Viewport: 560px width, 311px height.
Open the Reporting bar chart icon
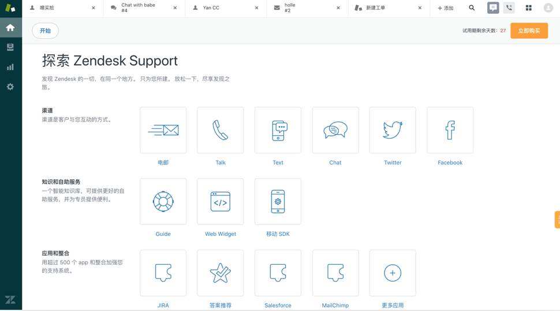tap(10, 67)
